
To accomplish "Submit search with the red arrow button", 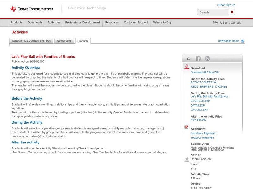I will point(232,12).
